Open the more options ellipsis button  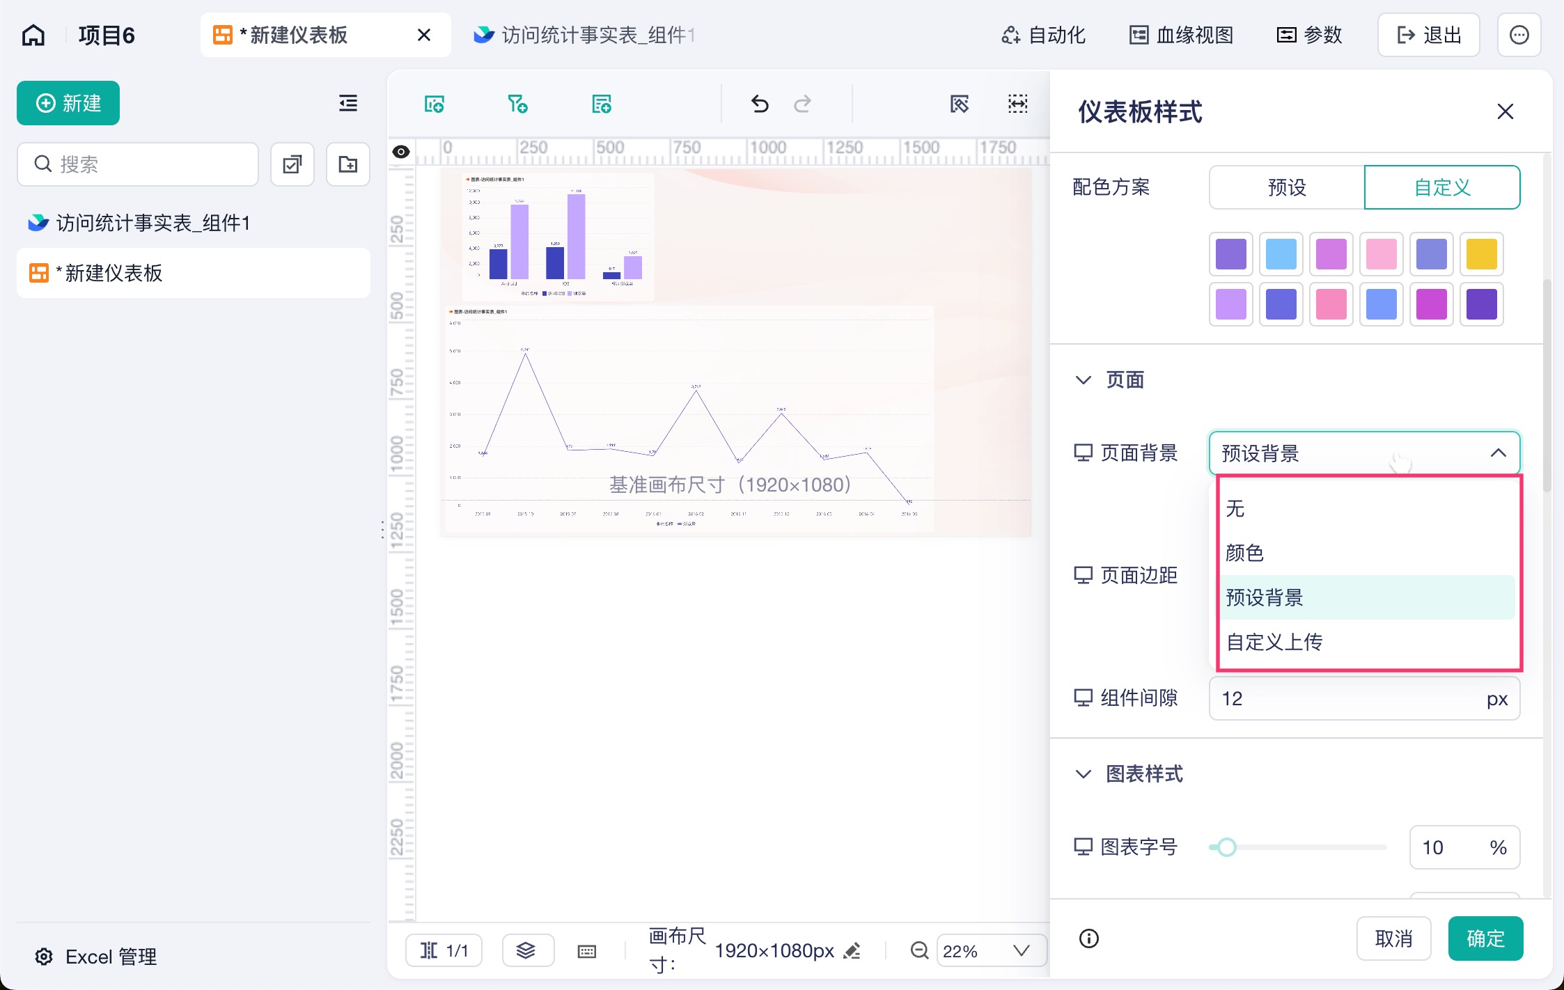pos(1519,35)
